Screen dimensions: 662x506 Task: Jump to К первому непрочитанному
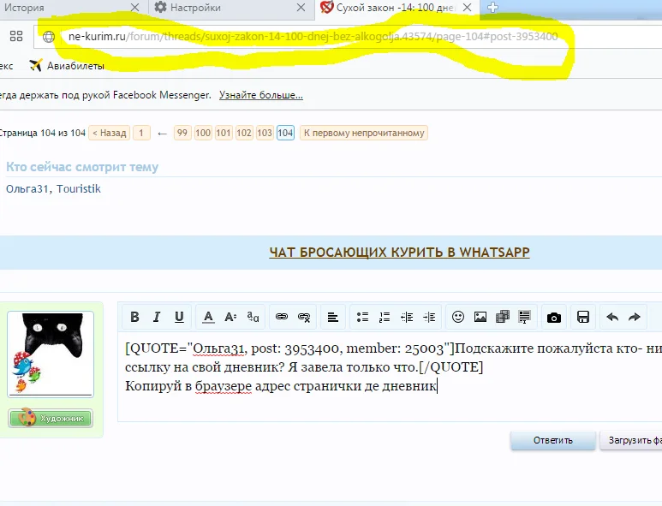pyautogui.click(x=364, y=133)
